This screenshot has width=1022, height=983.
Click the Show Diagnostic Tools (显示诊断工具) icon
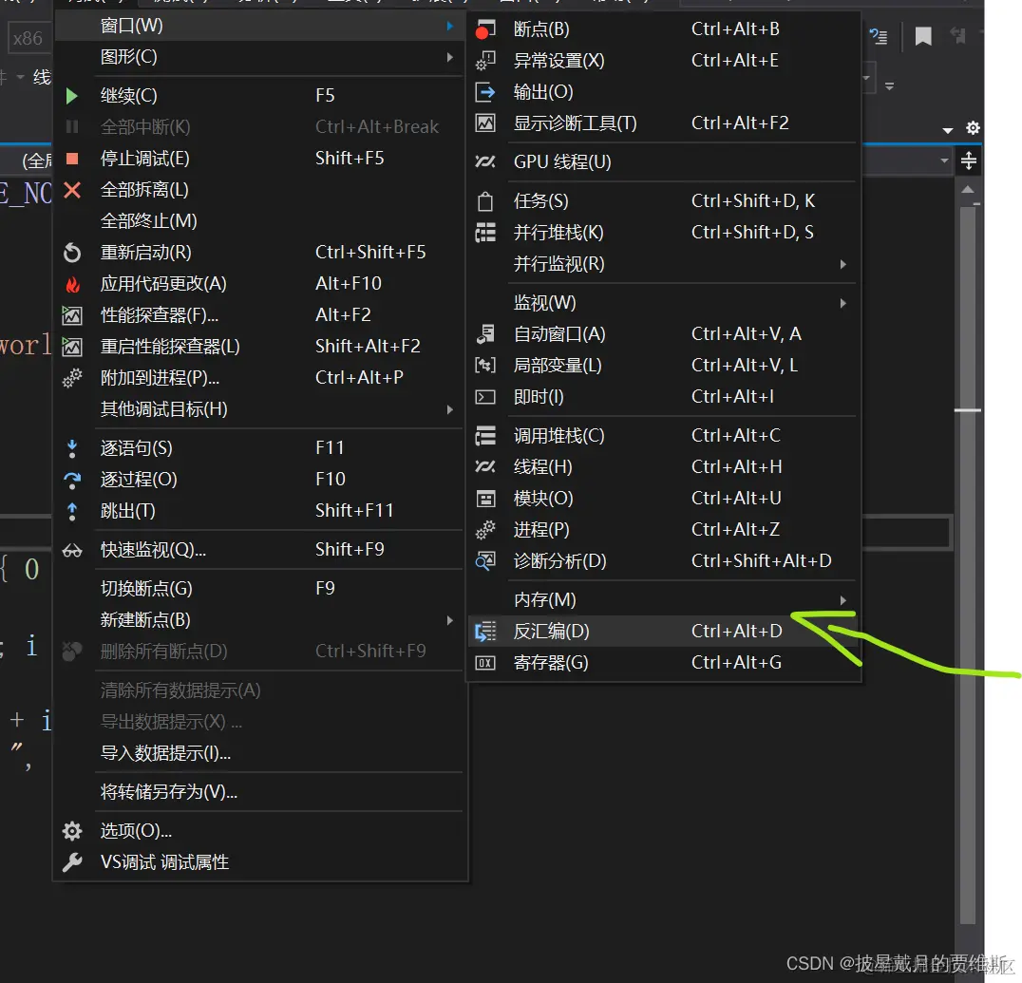tap(485, 123)
